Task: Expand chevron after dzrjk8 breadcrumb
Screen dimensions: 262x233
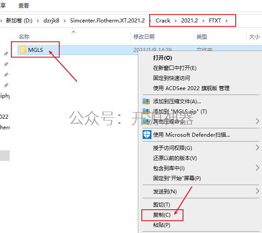Action: point(65,21)
